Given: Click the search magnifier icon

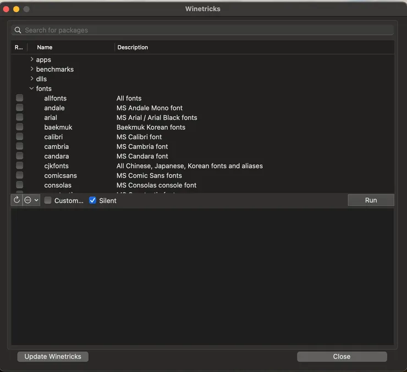Looking at the screenshot, I should point(18,30).
